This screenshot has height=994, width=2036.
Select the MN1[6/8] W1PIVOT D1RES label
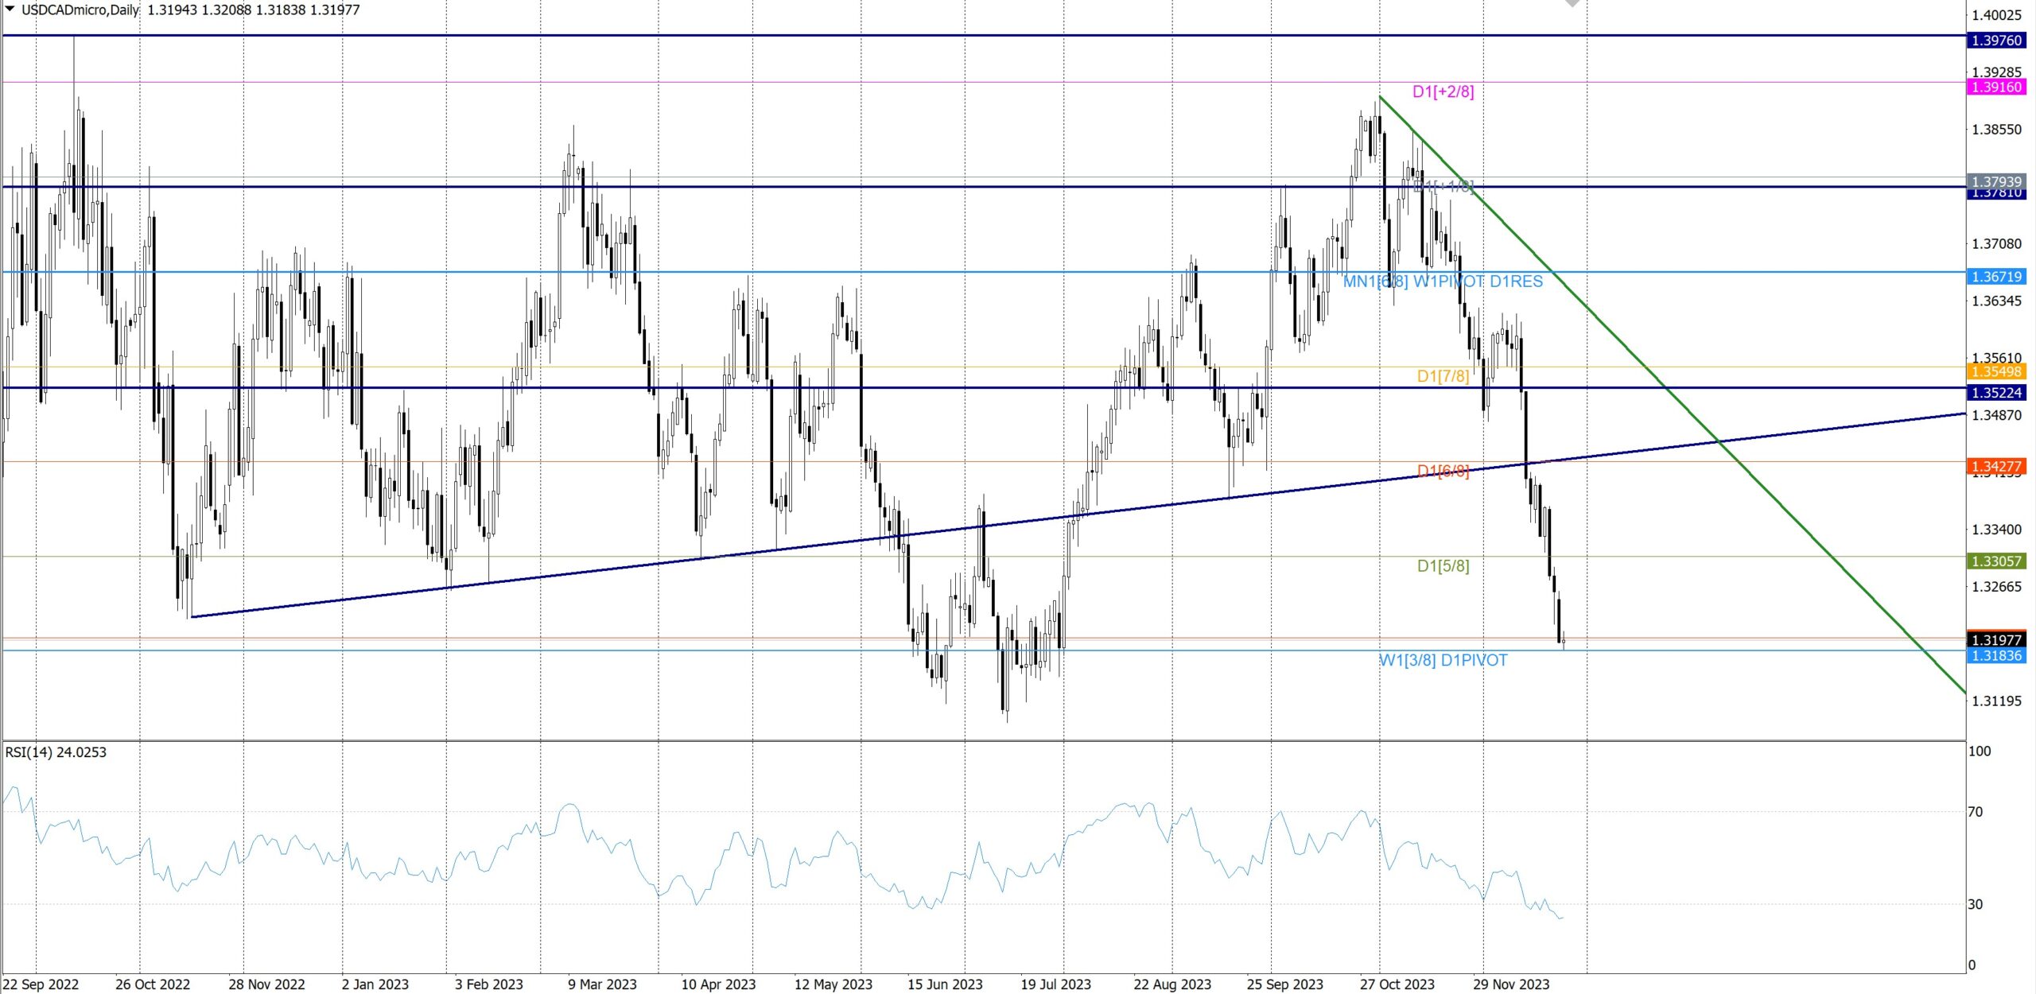(1443, 282)
